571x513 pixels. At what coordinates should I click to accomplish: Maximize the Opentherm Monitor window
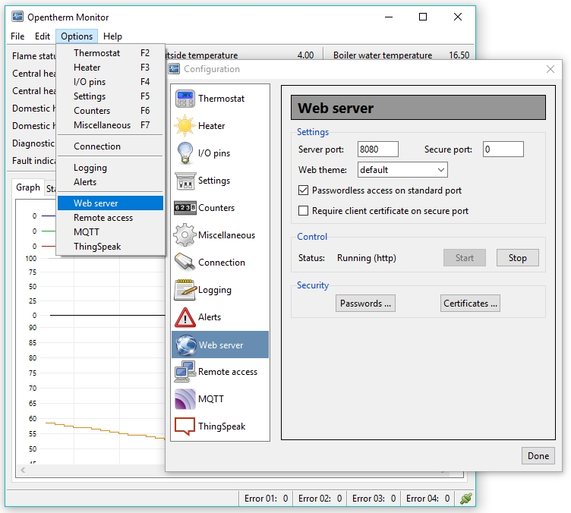(x=423, y=17)
